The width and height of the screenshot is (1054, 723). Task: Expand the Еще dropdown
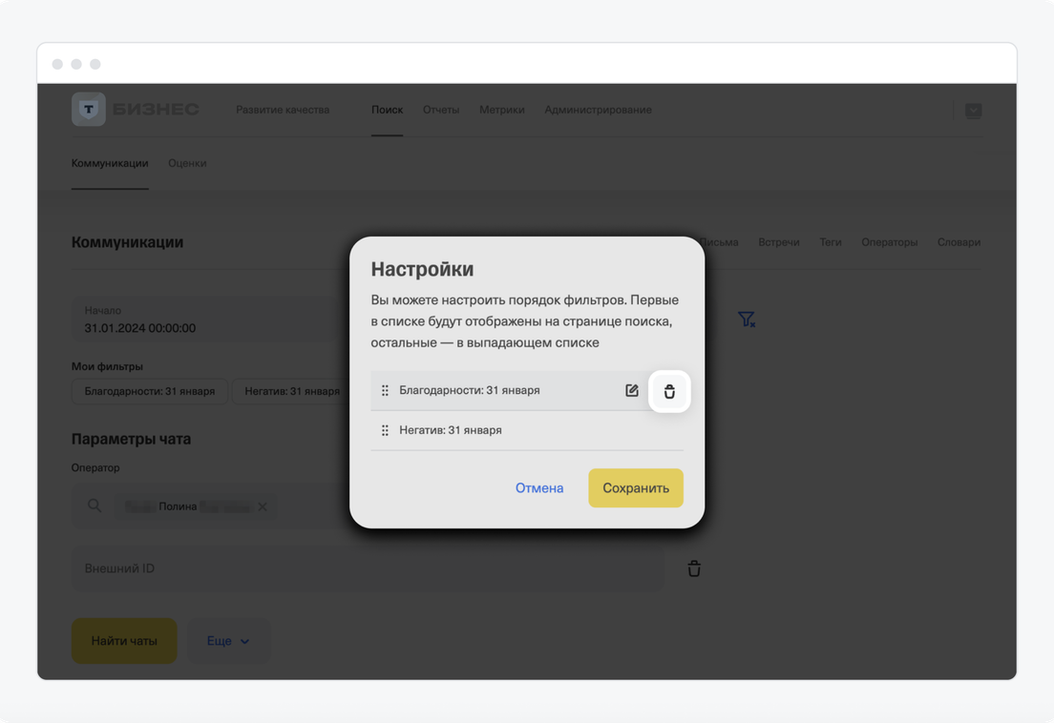228,641
